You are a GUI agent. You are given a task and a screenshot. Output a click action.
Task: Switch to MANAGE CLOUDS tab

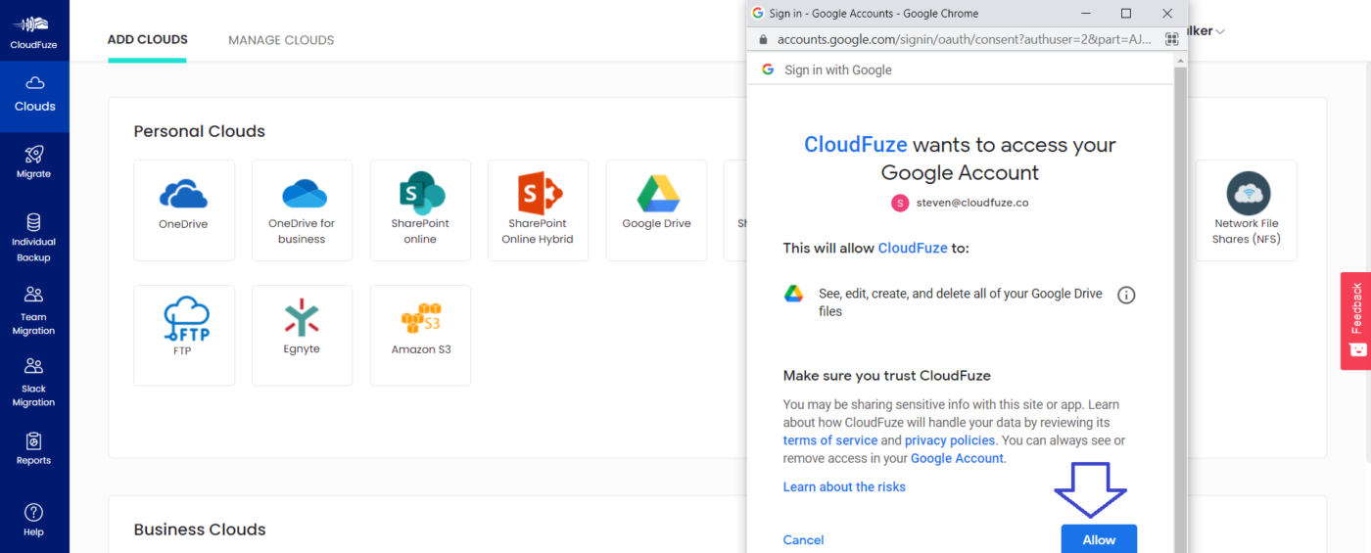point(281,40)
